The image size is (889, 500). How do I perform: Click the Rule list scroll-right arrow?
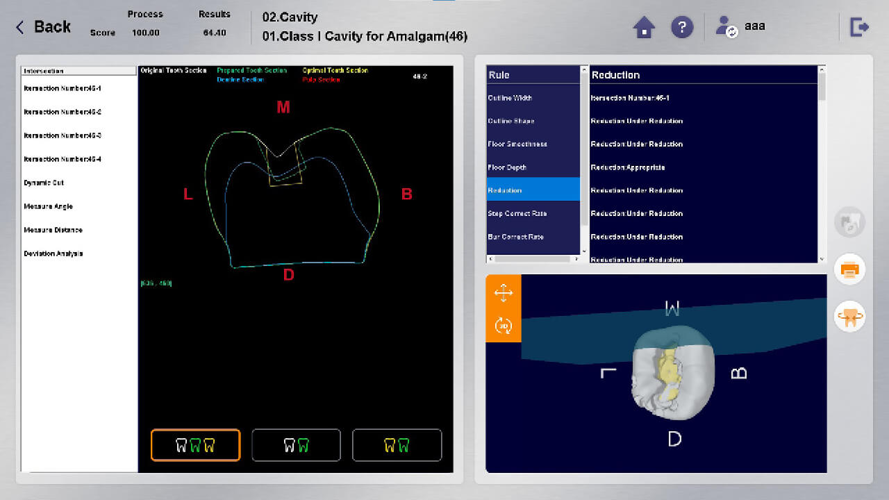tap(575, 259)
